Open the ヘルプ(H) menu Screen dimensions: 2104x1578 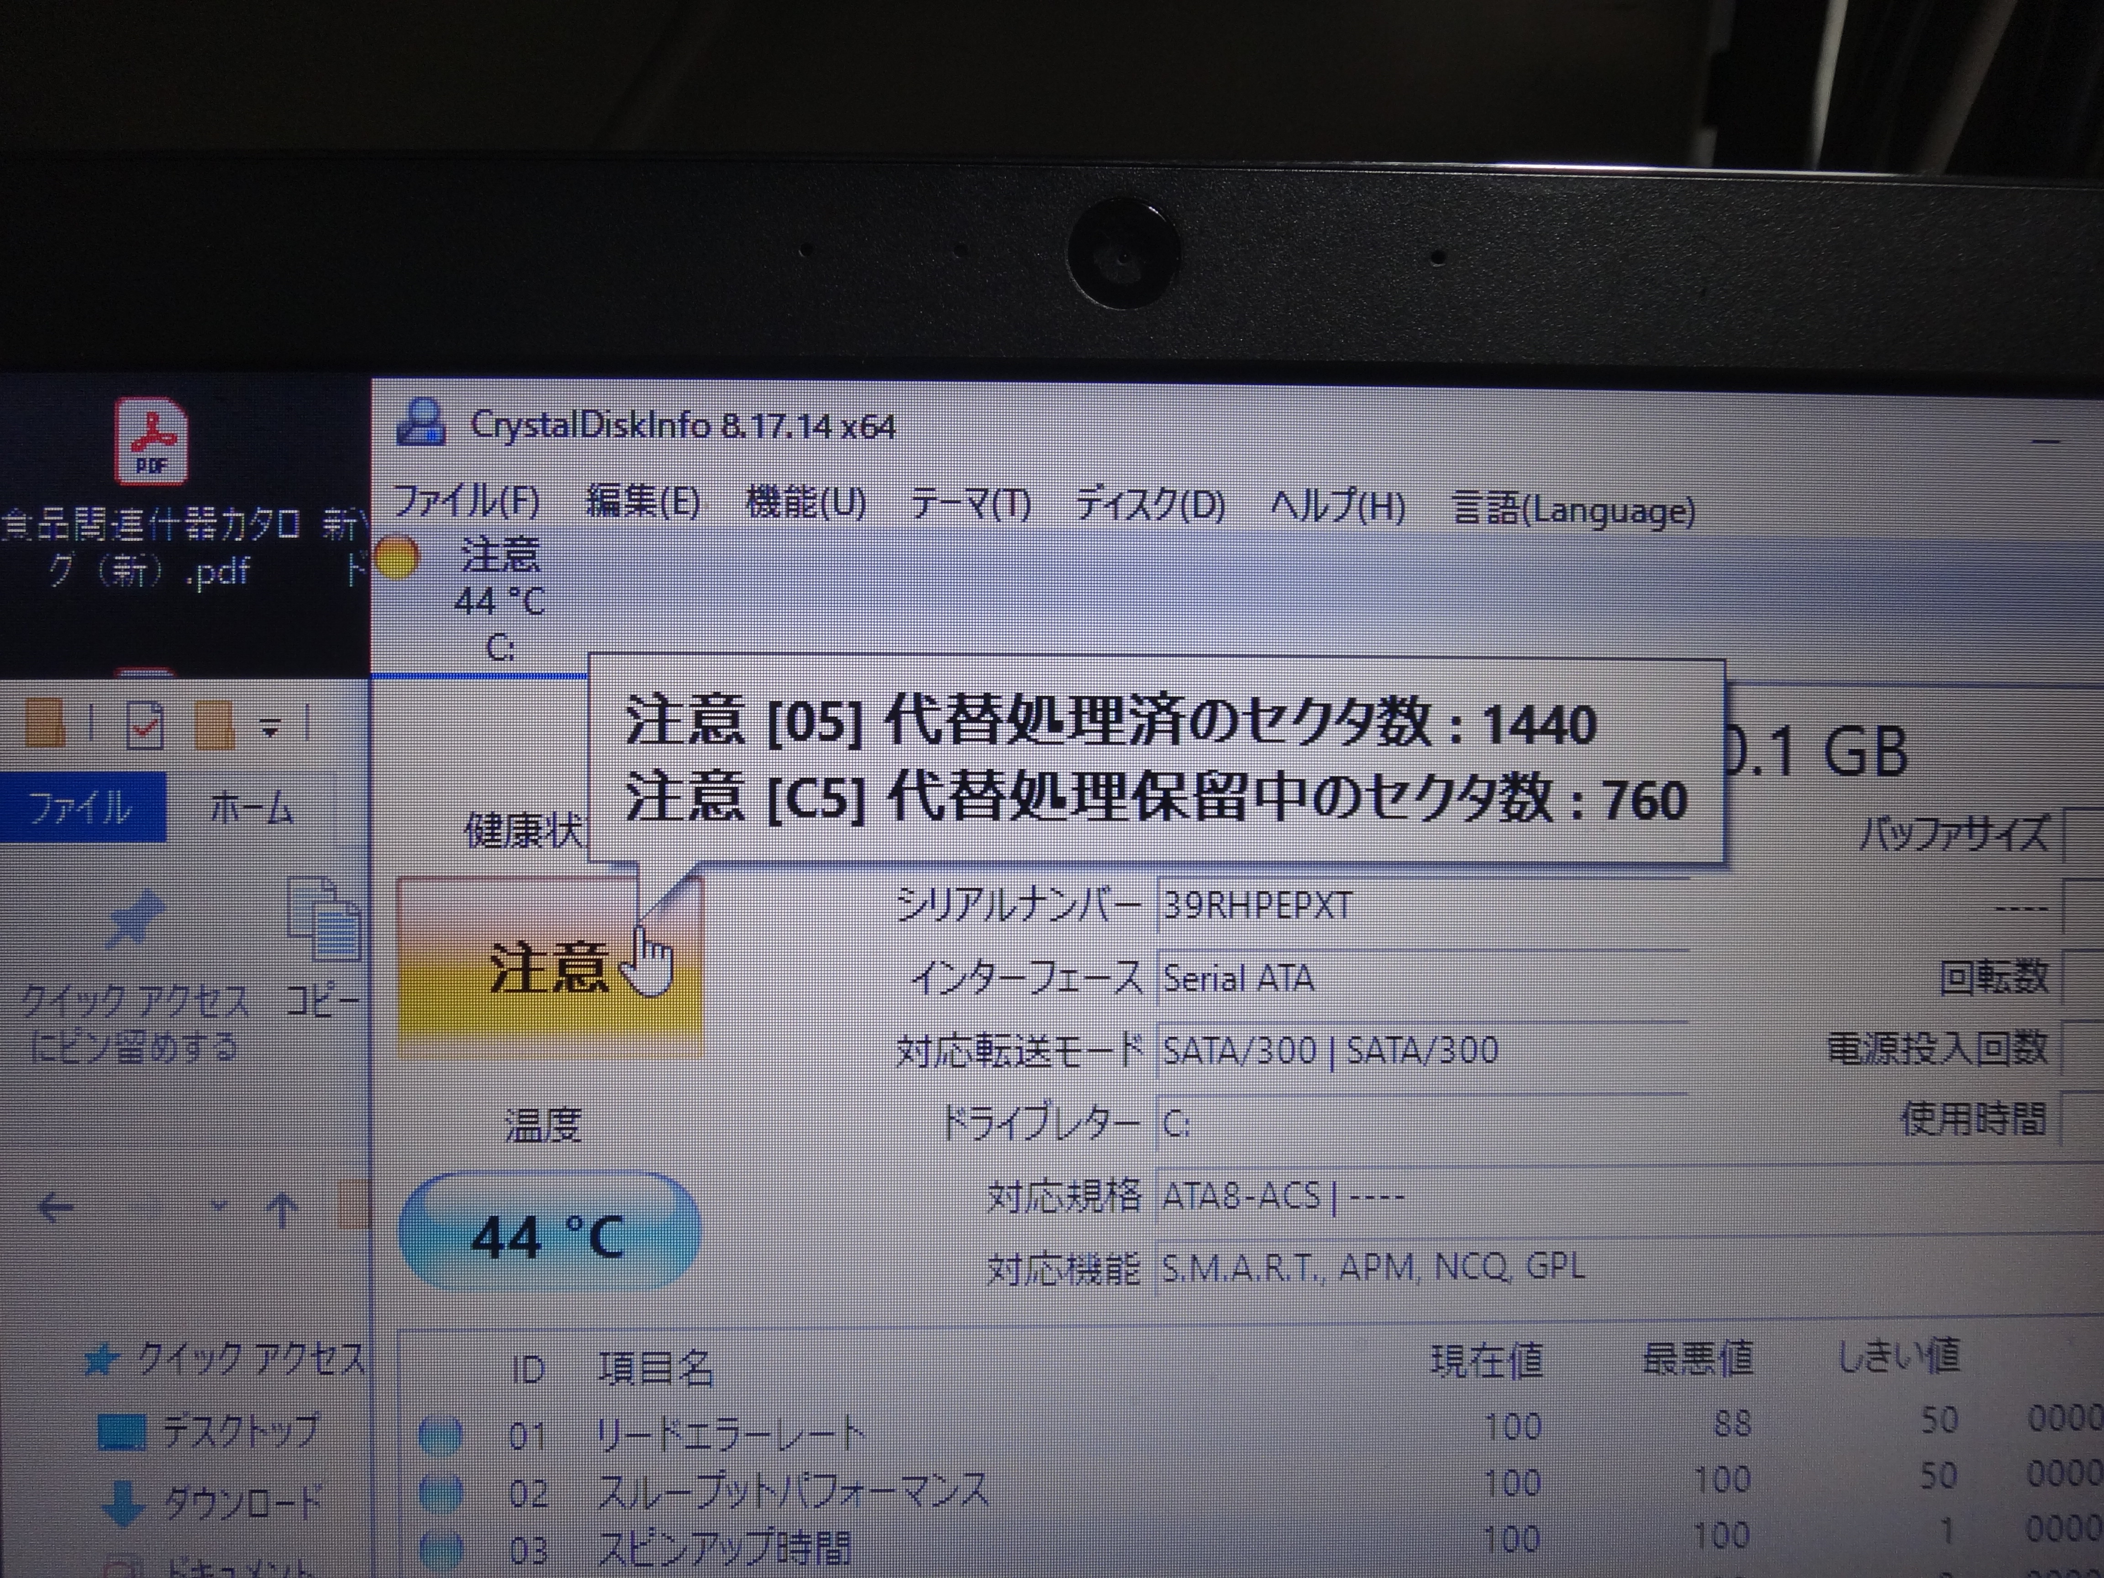[x=1337, y=507]
